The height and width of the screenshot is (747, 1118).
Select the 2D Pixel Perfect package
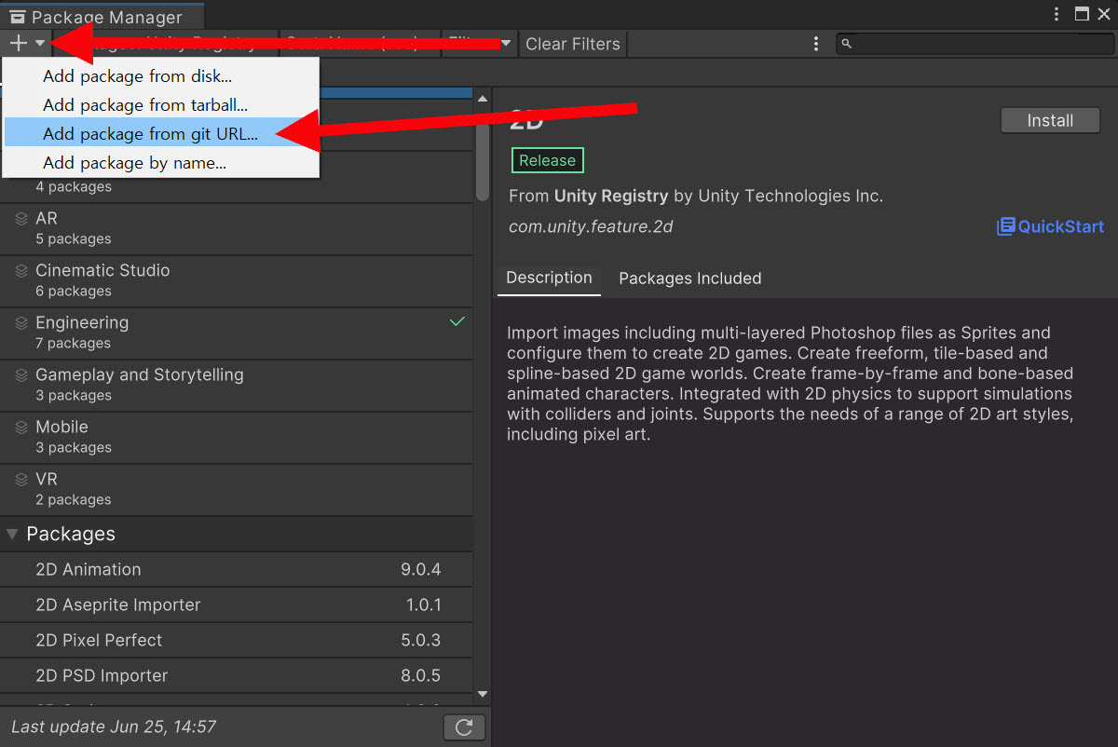click(x=237, y=640)
